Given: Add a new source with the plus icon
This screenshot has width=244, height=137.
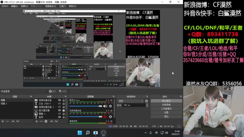Looking at the screenshot, I should point(37,121).
